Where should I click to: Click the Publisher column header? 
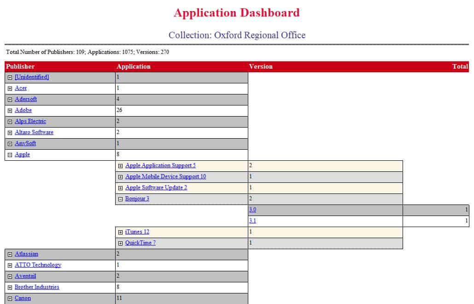20,66
